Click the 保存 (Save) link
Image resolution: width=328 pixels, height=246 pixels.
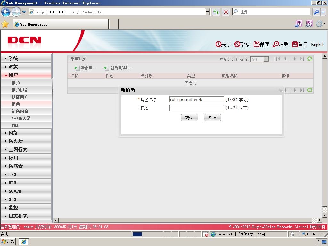click(x=261, y=44)
